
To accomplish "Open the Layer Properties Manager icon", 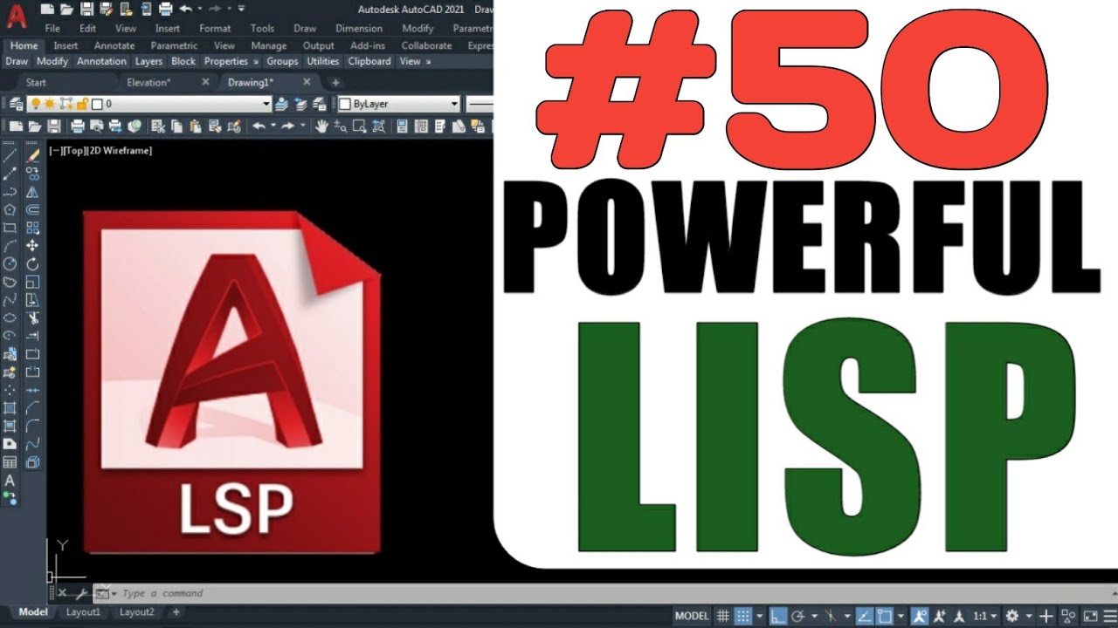I will coord(16,104).
